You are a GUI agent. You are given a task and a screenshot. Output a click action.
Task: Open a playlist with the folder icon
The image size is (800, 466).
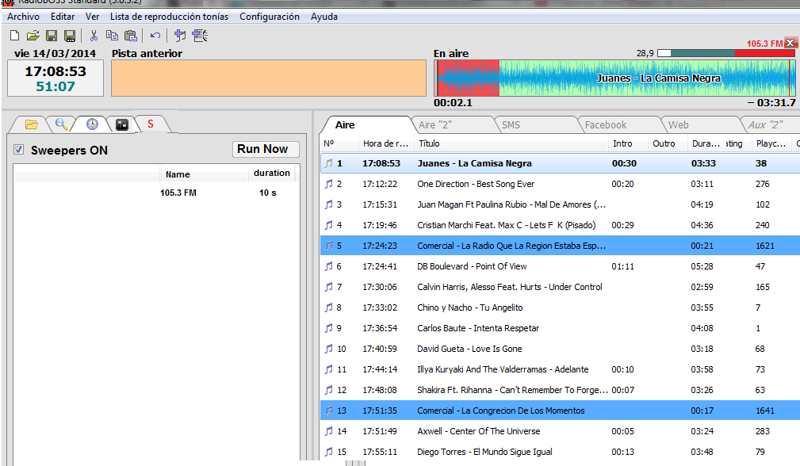pos(33,35)
